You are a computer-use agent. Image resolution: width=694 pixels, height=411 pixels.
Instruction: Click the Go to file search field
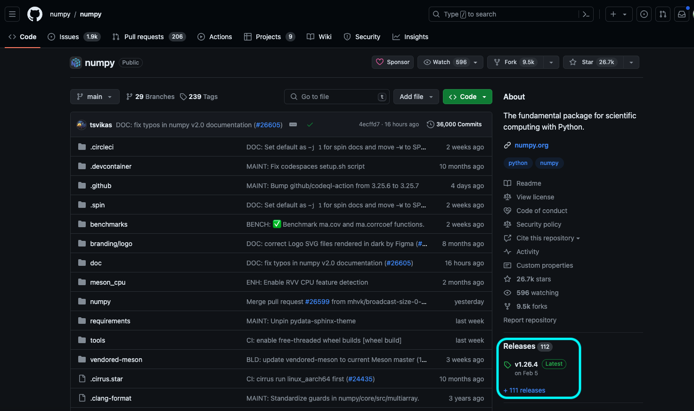(337, 97)
